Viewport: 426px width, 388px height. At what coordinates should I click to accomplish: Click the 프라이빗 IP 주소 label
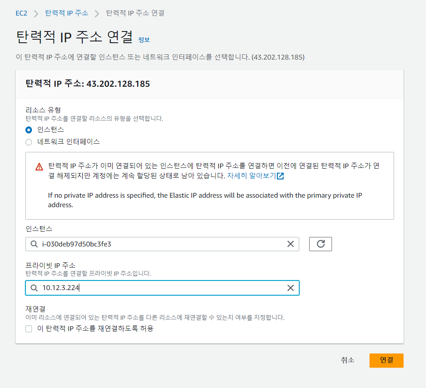coord(50,265)
